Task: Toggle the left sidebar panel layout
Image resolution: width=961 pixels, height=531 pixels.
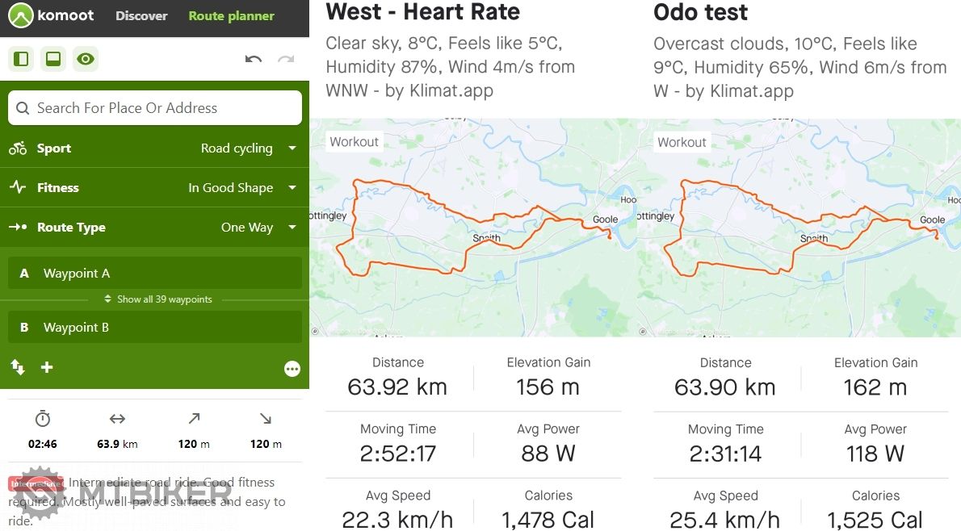Action: point(22,59)
